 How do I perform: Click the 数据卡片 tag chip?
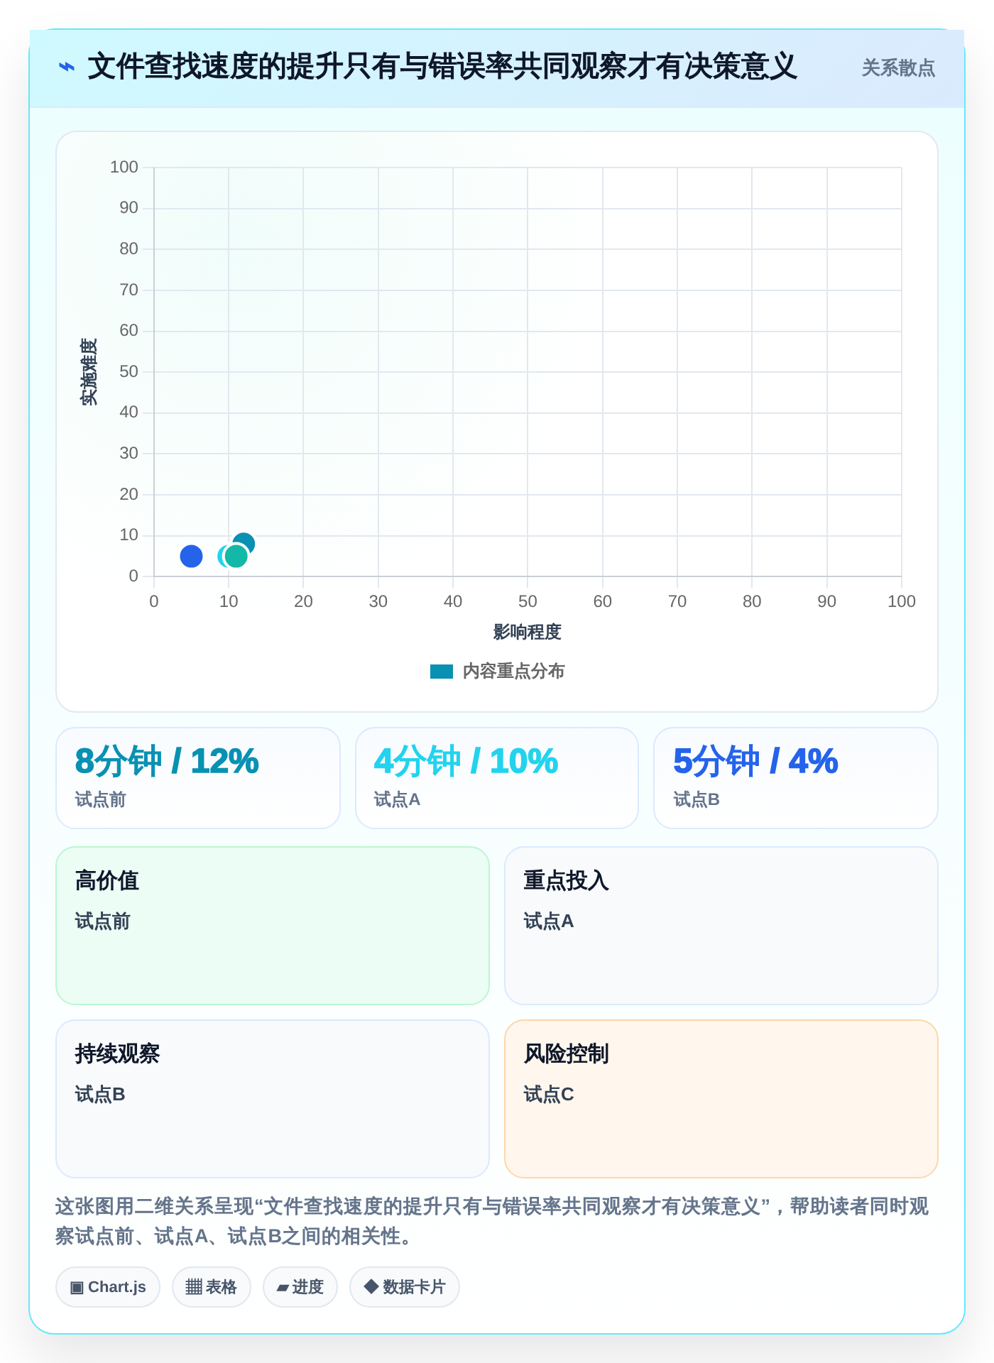tap(405, 1287)
